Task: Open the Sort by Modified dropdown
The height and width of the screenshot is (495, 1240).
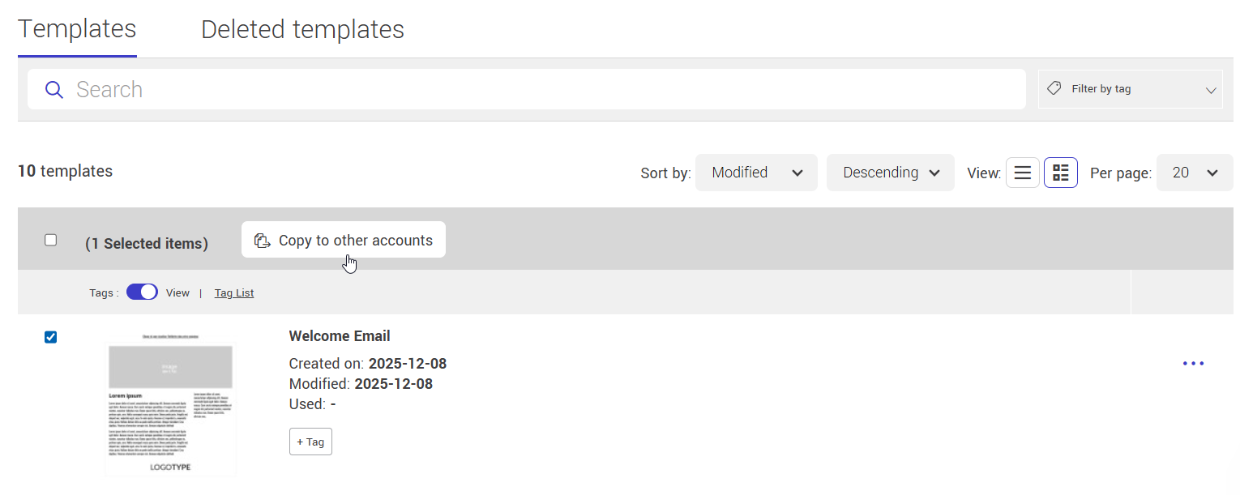Action: coord(756,173)
